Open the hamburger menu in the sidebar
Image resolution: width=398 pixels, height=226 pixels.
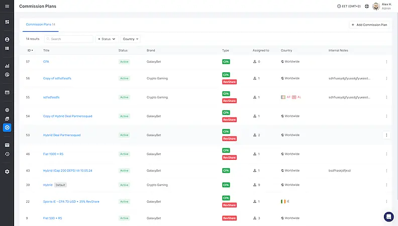tap(7, 7)
